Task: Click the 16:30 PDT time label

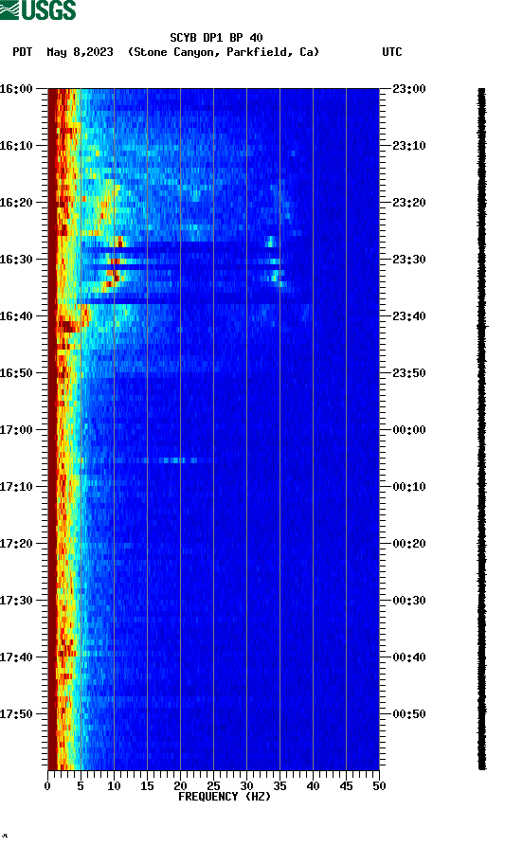Action: click(x=16, y=259)
